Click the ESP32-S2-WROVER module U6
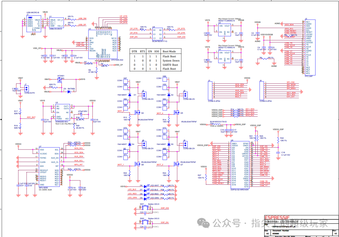 tap(240, 165)
